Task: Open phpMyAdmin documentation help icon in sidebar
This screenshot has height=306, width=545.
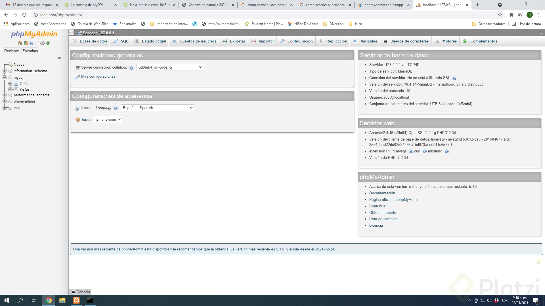Action: click(31, 43)
